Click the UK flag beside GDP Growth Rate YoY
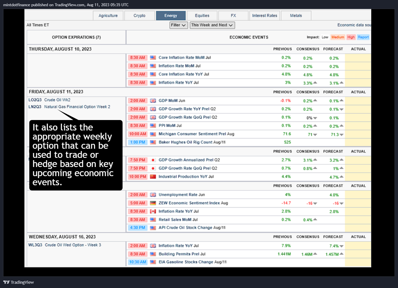This screenshot has width=398, height=288. point(153,109)
